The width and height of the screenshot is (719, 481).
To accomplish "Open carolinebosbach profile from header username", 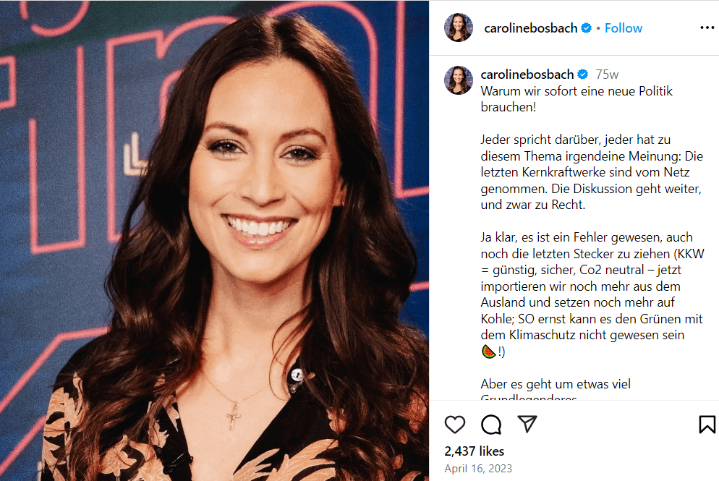I will tap(530, 28).
